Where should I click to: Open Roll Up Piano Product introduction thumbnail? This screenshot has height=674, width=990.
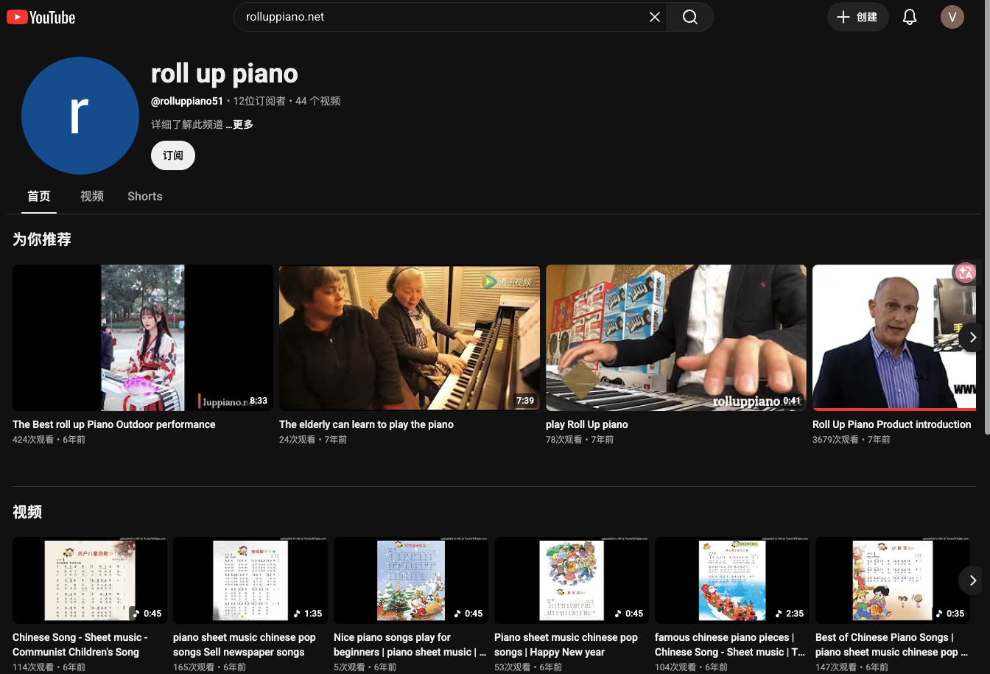point(894,337)
